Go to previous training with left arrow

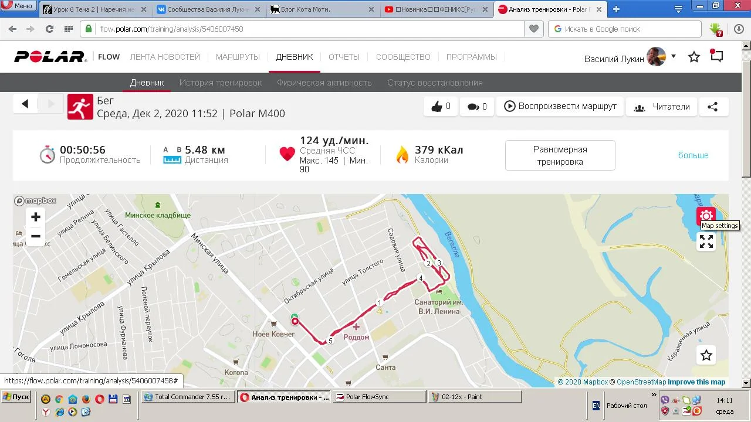click(25, 104)
